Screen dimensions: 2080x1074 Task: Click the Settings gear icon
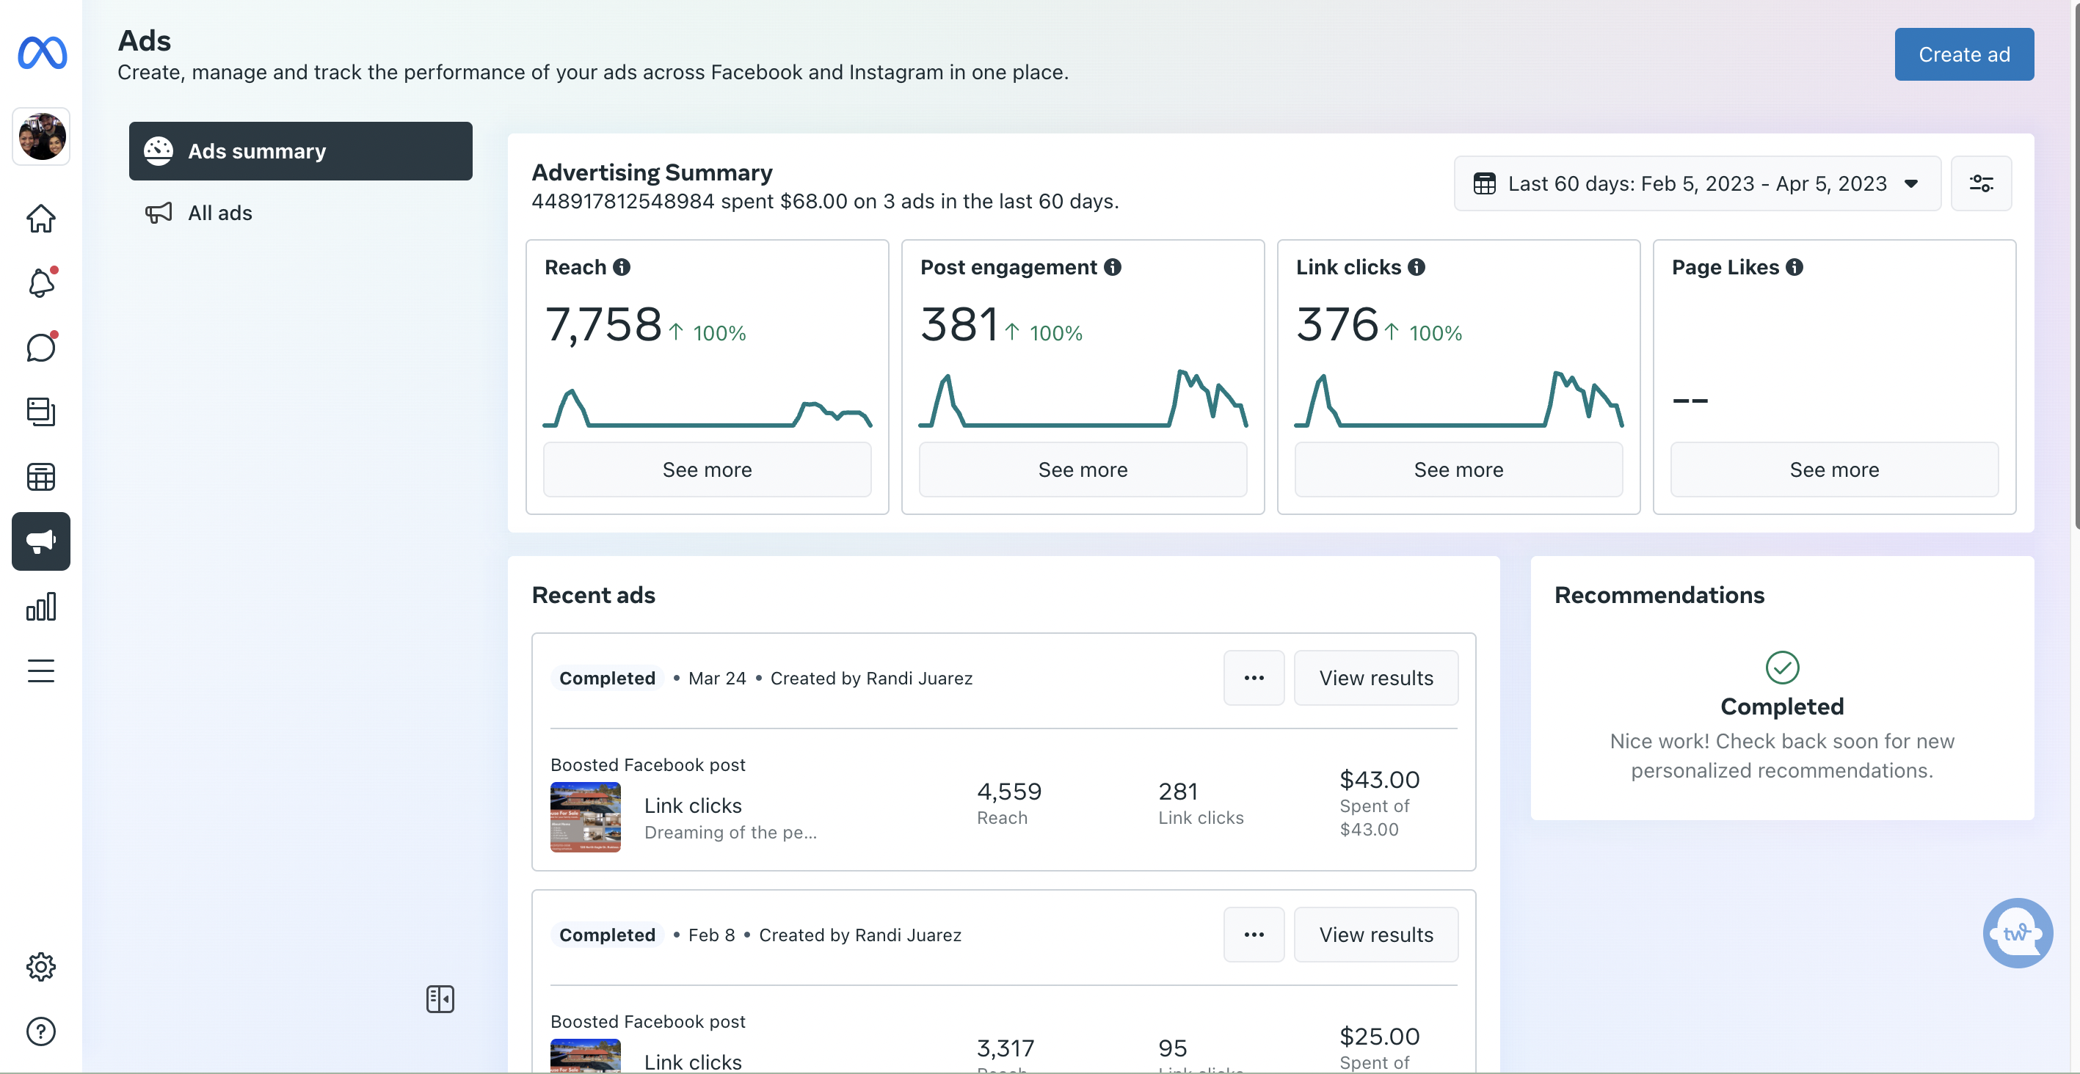40,967
